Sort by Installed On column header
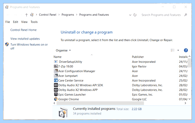This screenshot has height=123, width=195. pyautogui.click(x=183, y=57)
